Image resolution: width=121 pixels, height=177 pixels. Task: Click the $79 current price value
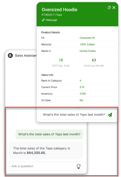tap(82, 87)
